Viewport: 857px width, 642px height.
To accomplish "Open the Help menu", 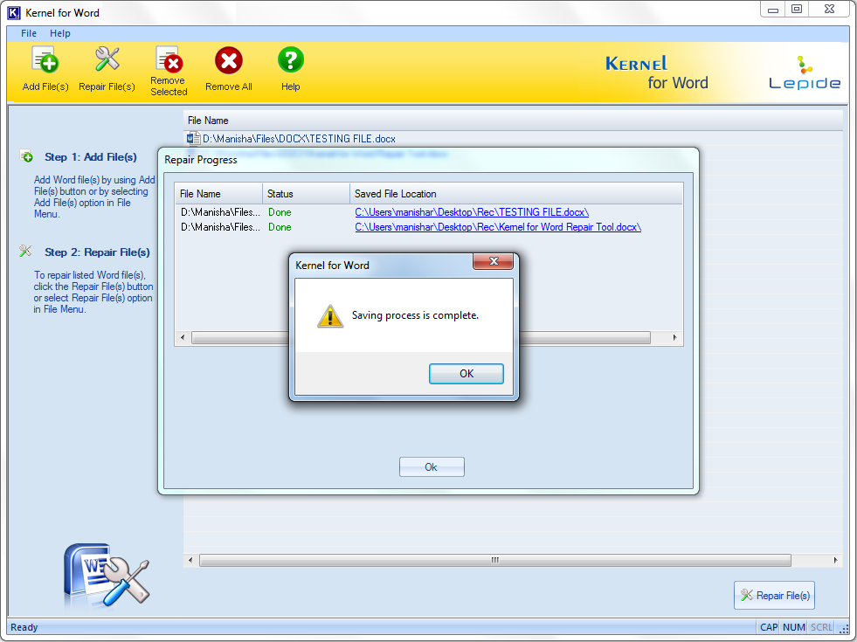I will pos(60,33).
